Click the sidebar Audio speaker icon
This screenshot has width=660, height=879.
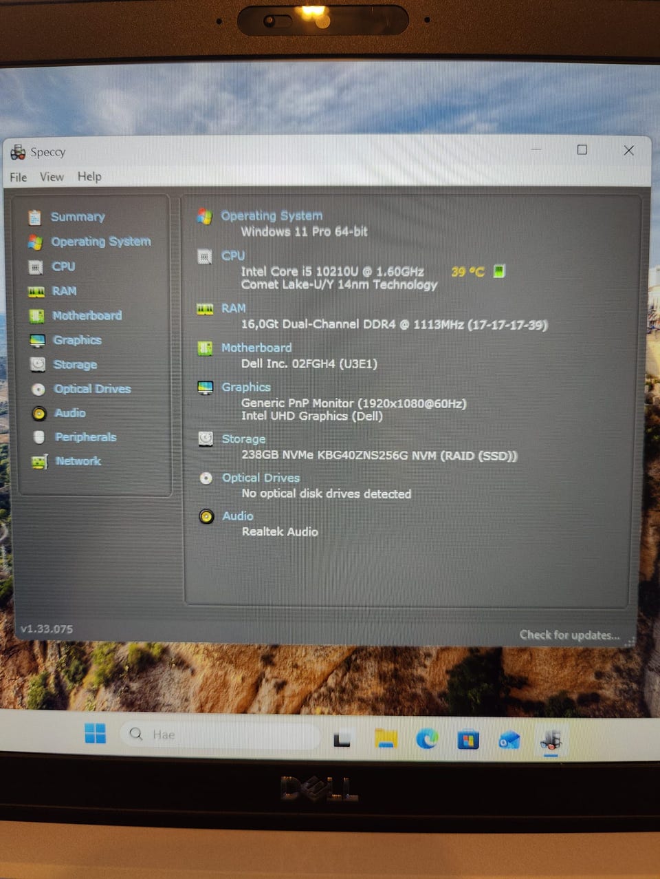click(39, 414)
